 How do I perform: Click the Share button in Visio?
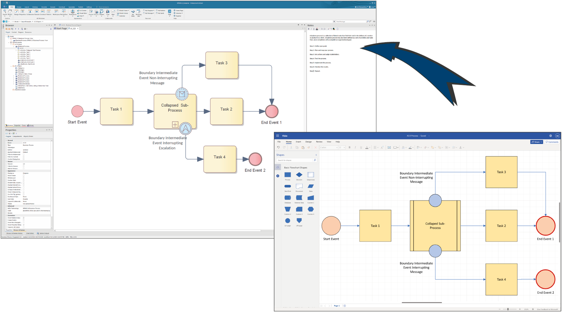click(536, 142)
